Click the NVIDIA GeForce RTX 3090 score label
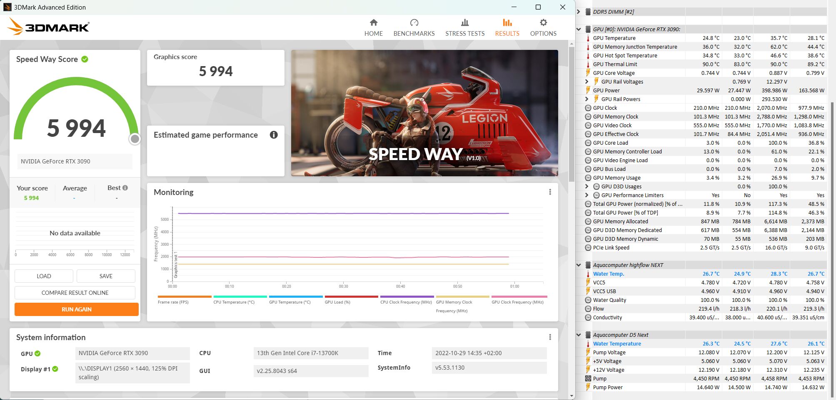836x400 pixels. point(75,161)
